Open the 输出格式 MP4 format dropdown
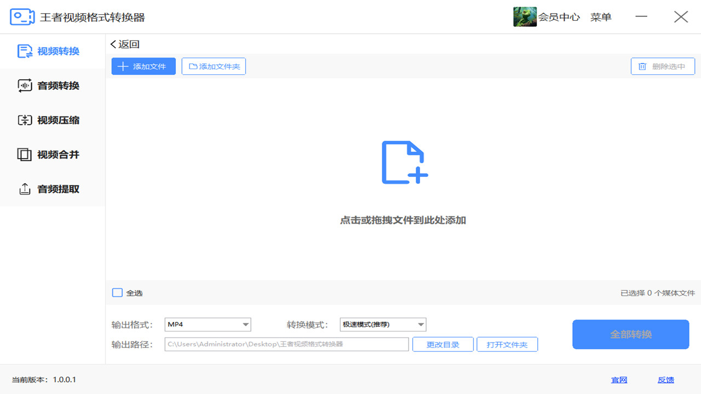Image resolution: width=701 pixels, height=394 pixels. [208, 325]
